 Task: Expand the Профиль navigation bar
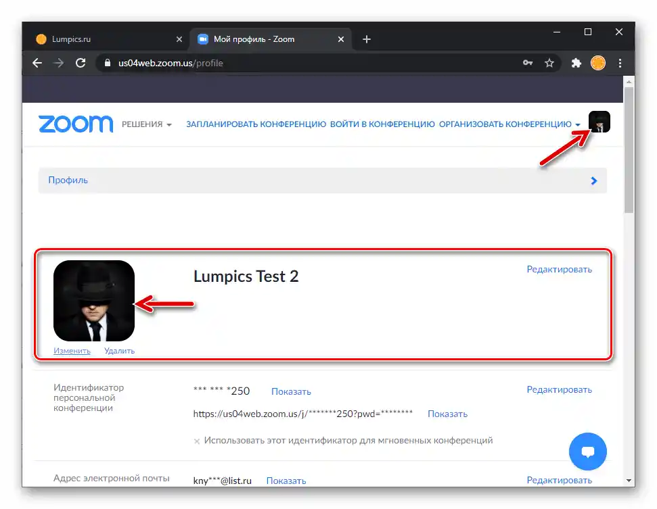[x=323, y=180]
